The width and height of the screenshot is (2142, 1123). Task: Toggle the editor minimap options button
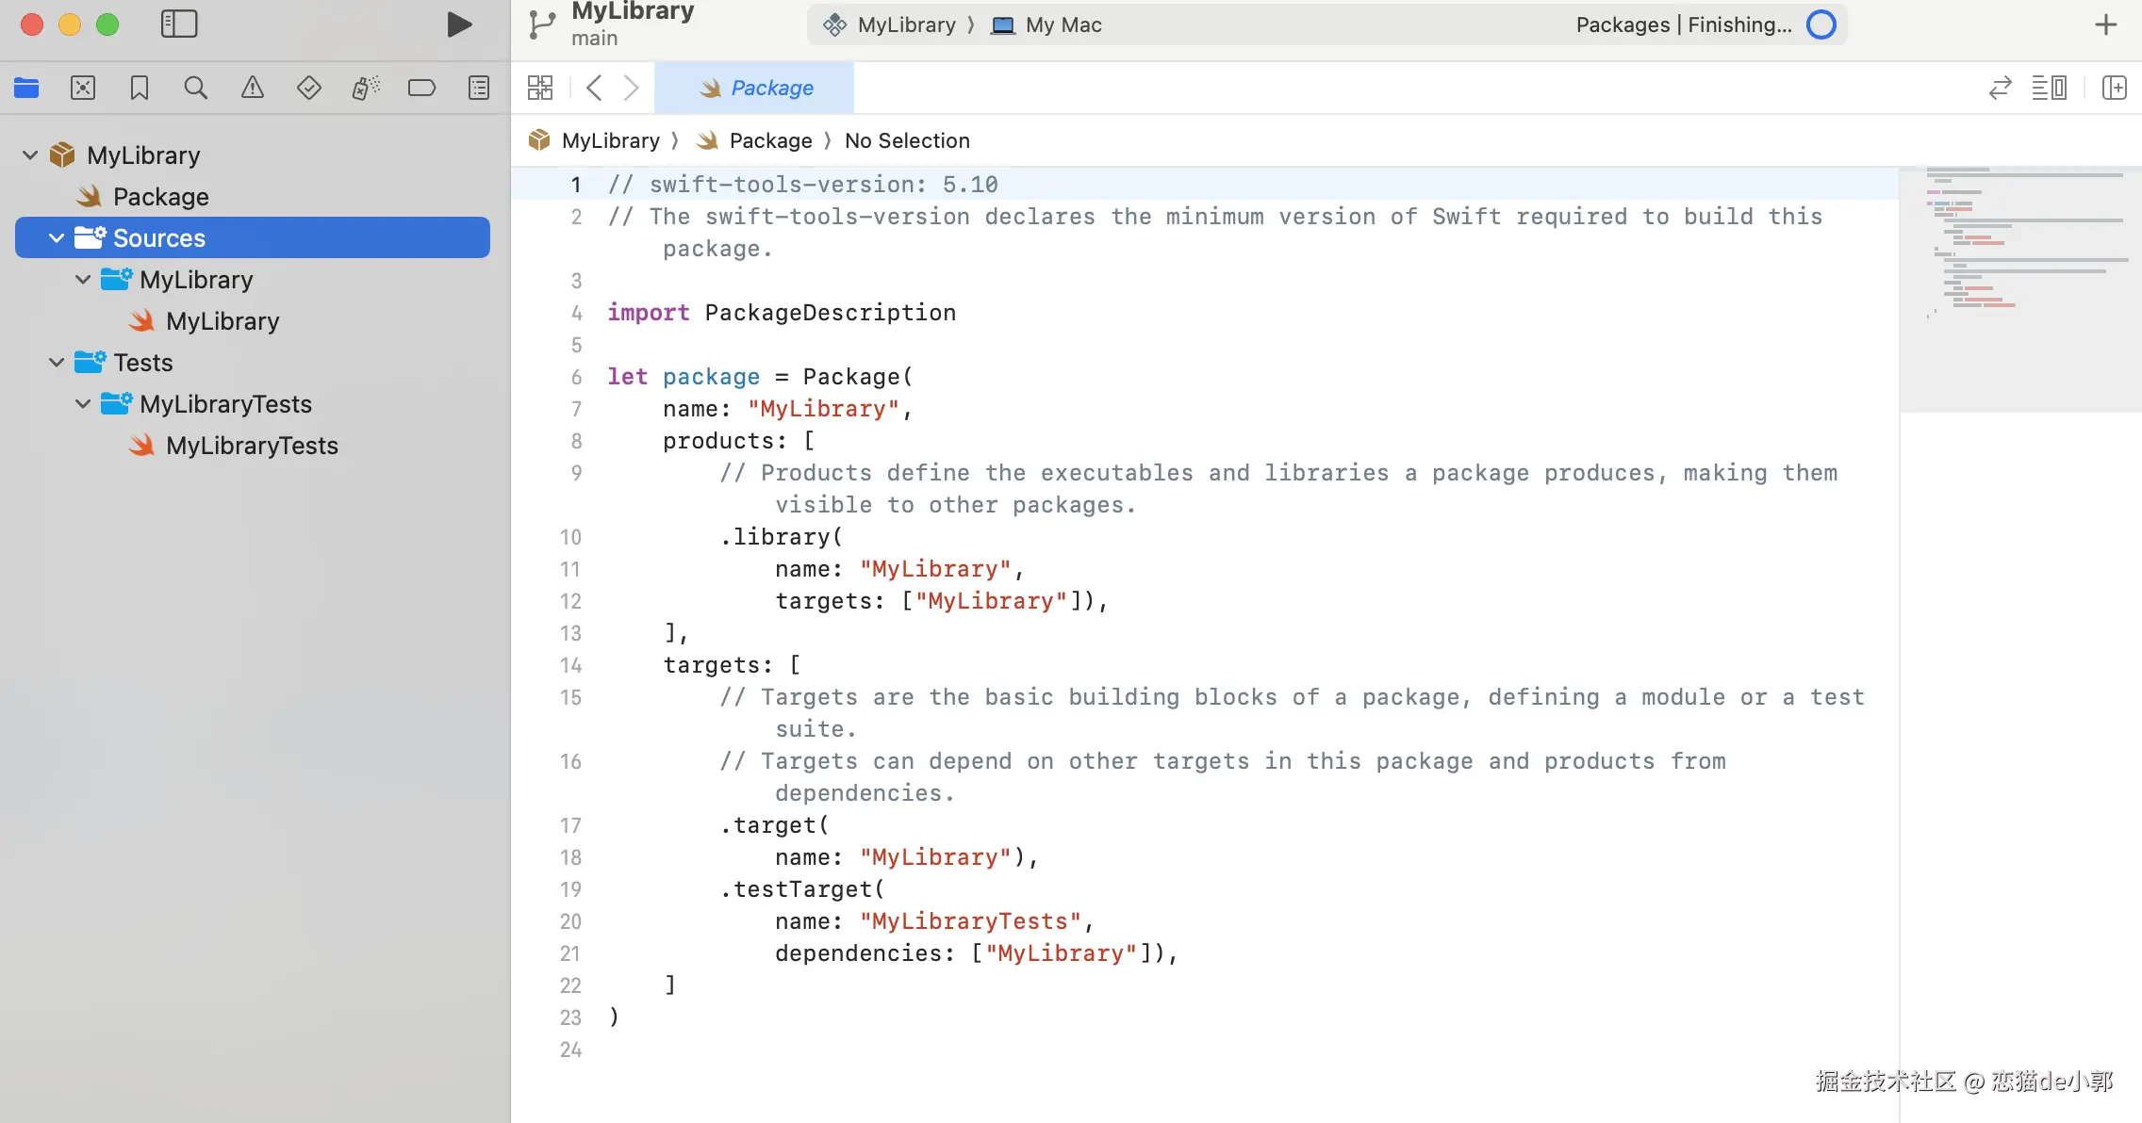tap(2049, 88)
